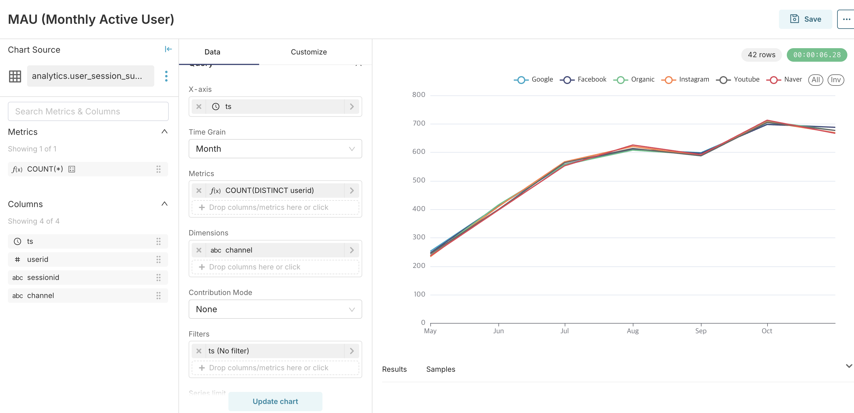The height and width of the screenshot is (413, 854).
Task: Open the Time Grain Month dropdown
Action: click(275, 149)
